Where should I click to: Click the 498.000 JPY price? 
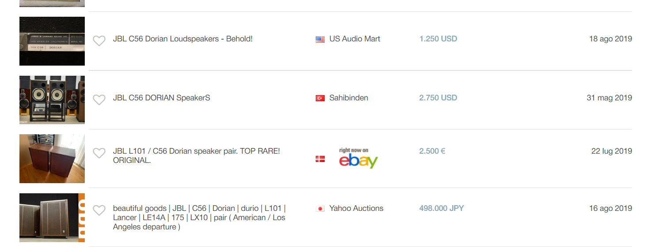[441, 208]
